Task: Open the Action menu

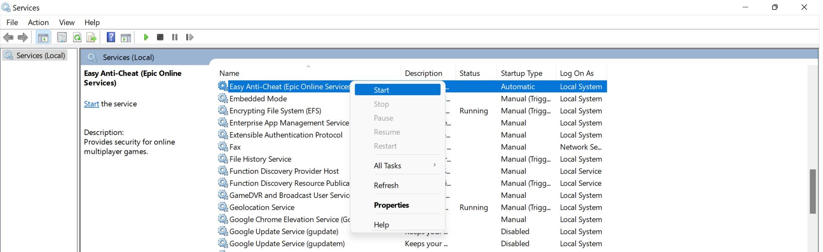Action: click(x=38, y=23)
